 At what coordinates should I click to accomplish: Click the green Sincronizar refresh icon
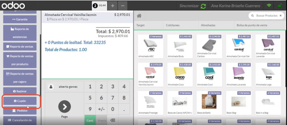click(203, 6)
